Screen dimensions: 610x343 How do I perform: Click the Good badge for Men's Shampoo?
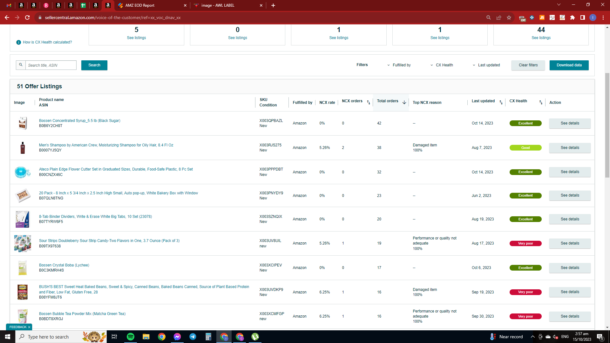525,148
